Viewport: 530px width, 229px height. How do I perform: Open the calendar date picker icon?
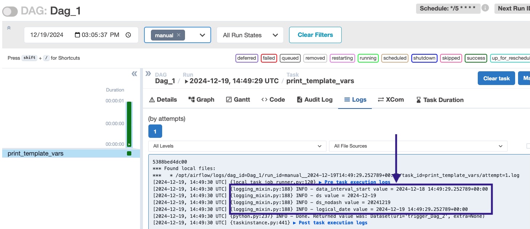[x=77, y=35]
